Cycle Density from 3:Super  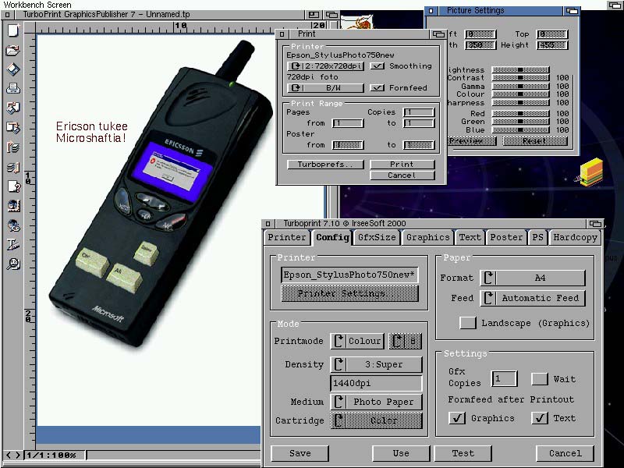point(376,364)
